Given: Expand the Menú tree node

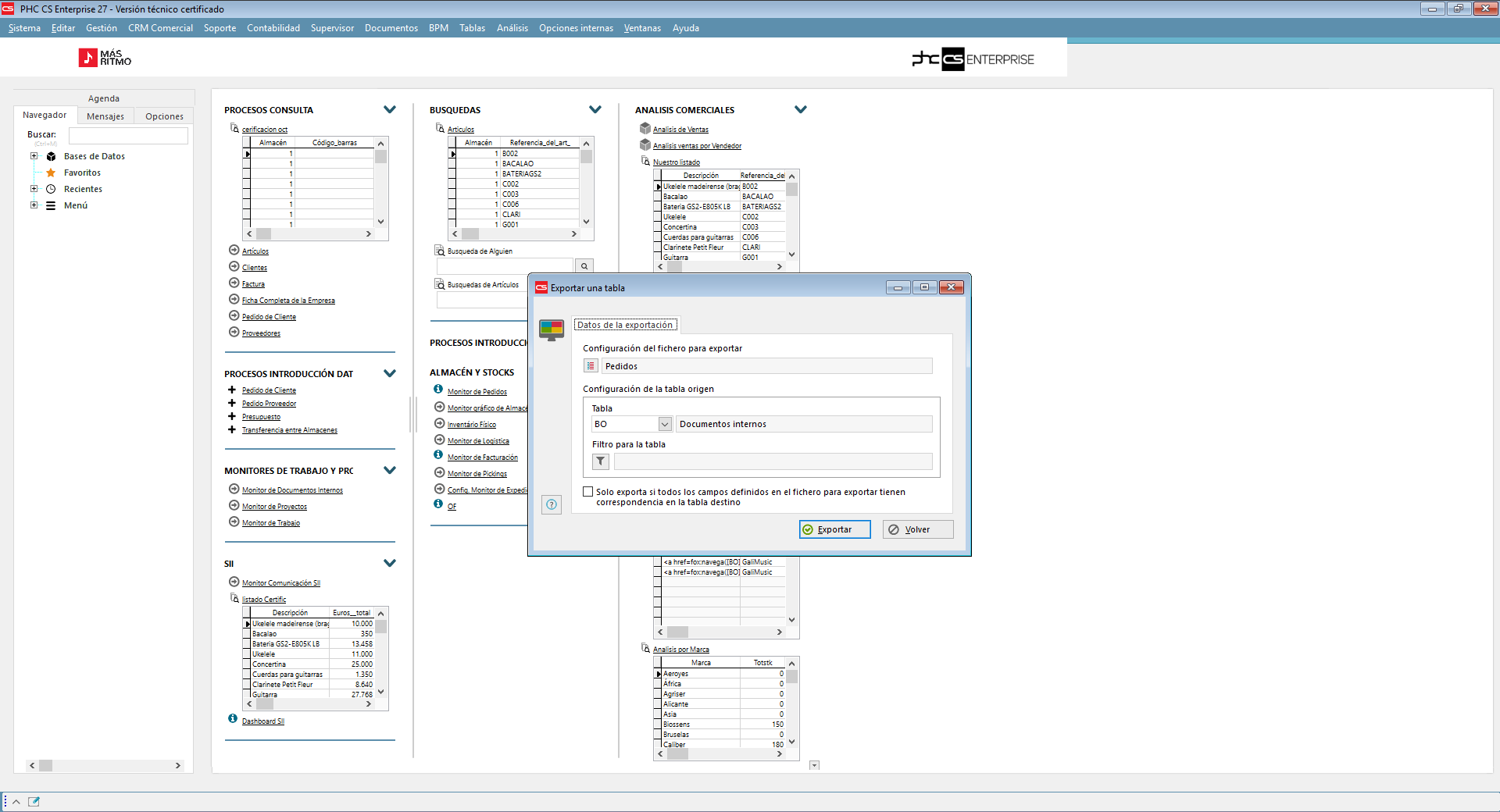Looking at the screenshot, I should (x=34, y=205).
